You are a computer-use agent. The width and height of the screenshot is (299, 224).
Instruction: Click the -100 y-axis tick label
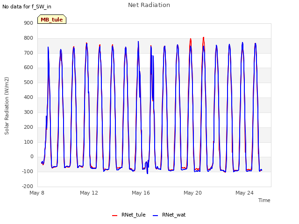coord(28,171)
